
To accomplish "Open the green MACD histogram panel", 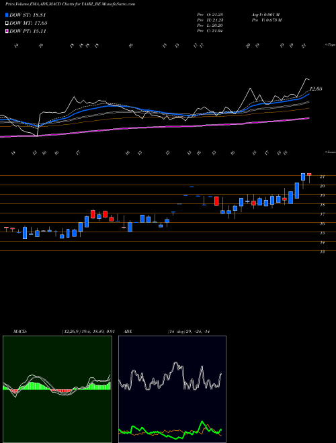I will point(57,389).
